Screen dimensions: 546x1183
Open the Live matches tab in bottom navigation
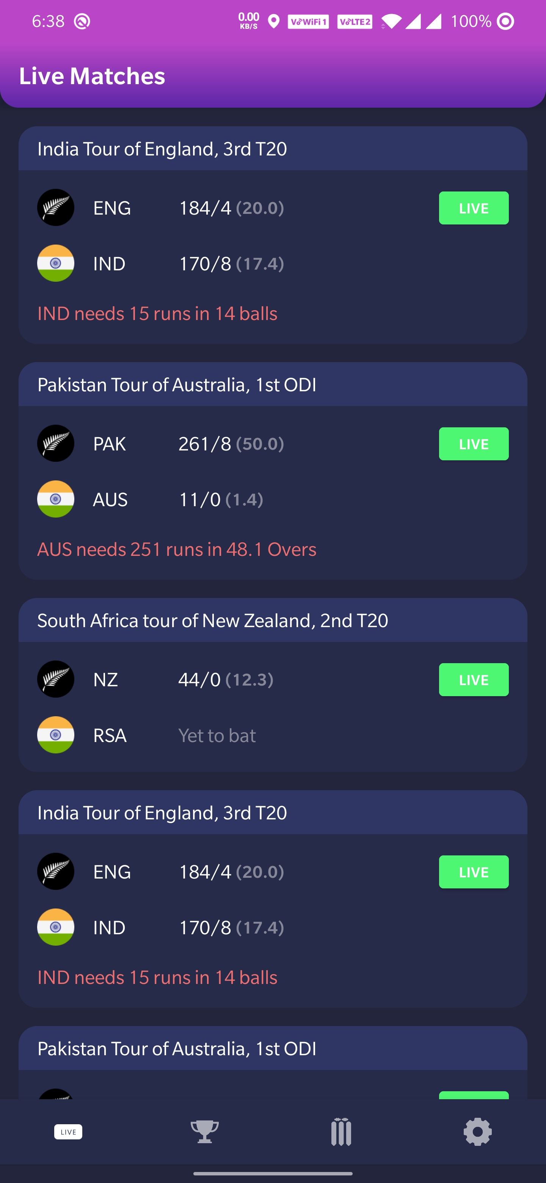[68, 1131]
